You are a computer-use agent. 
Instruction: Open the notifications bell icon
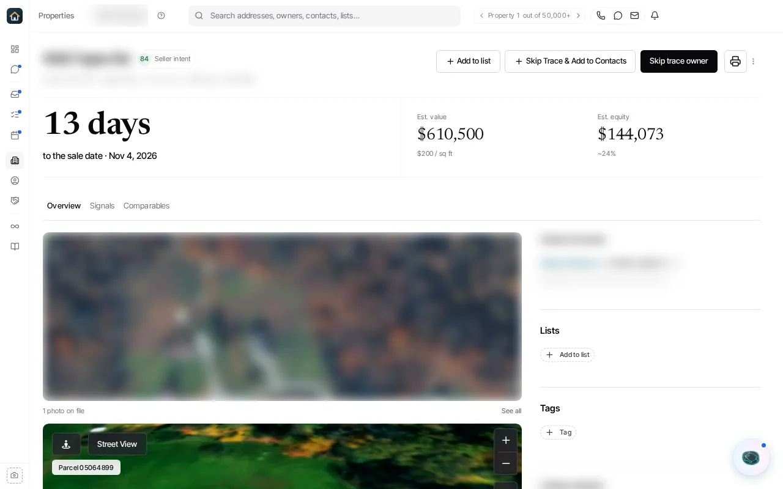655,16
